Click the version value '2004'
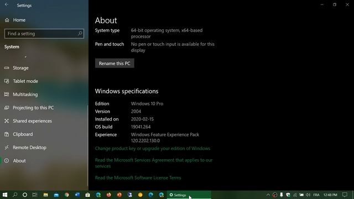 (136, 112)
